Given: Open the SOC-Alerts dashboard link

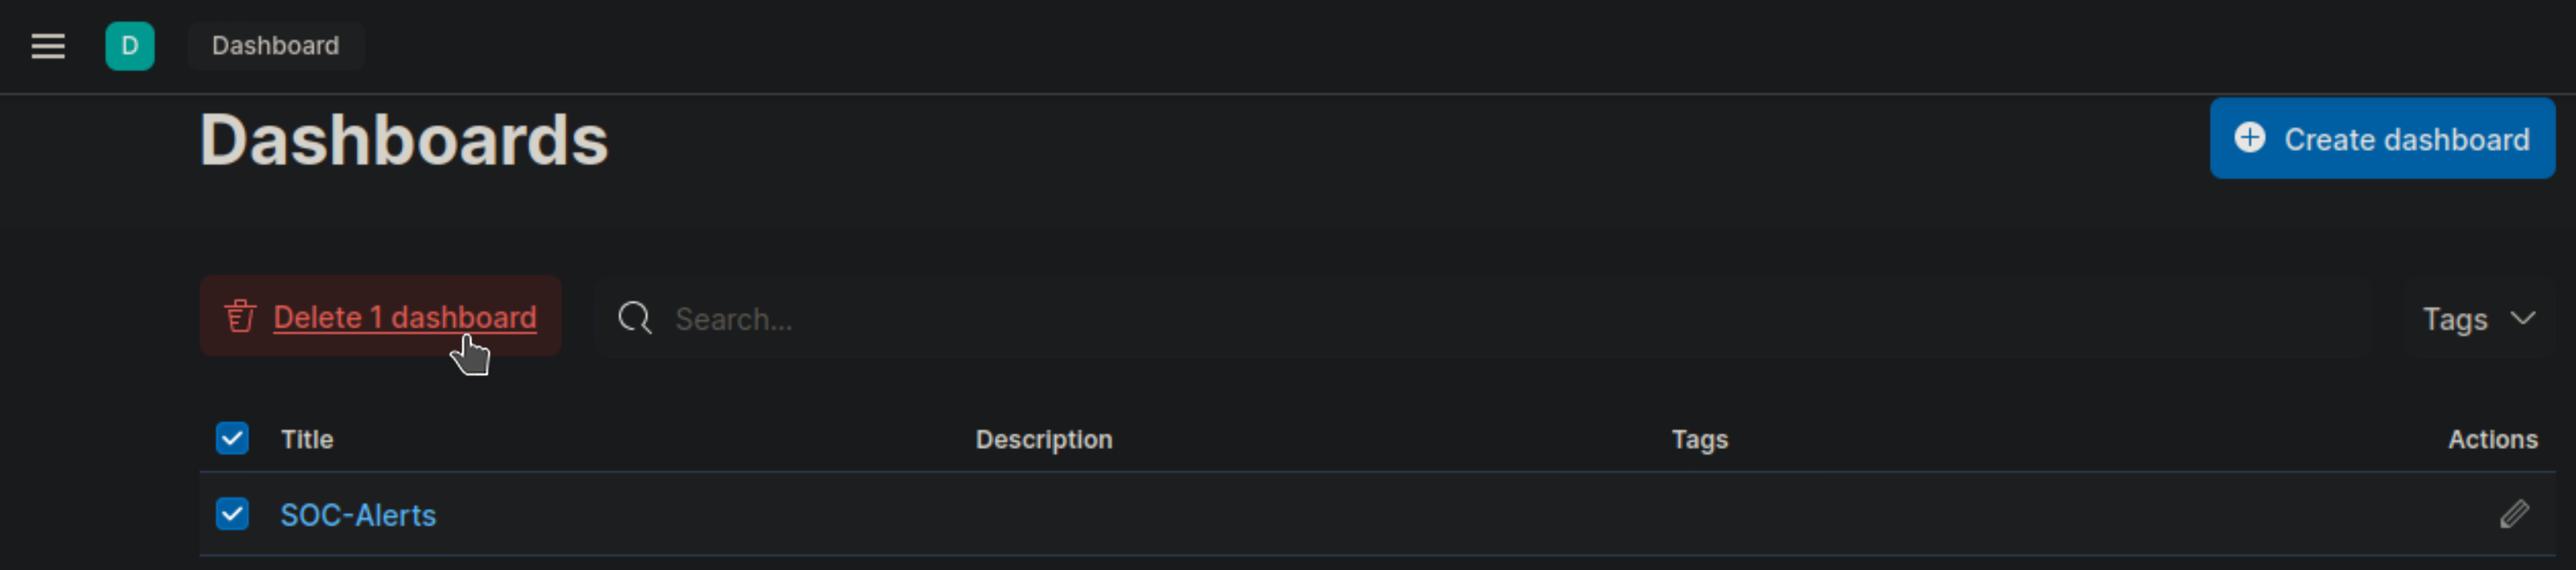Looking at the screenshot, I should click(358, 515).
